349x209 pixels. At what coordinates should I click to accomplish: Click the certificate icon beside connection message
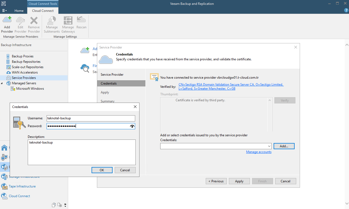point(154,77)
